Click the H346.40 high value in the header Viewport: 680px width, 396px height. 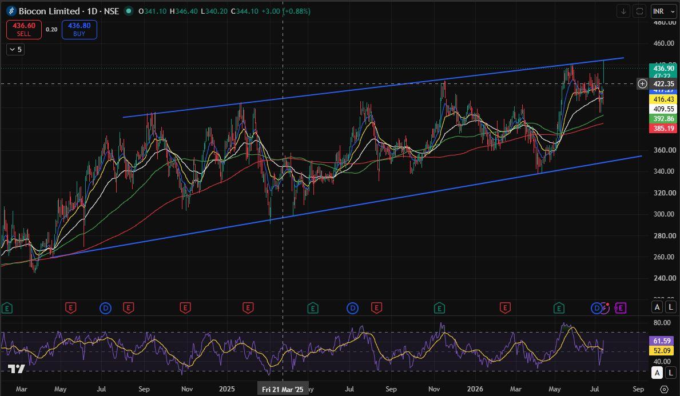tap(184, 11)
